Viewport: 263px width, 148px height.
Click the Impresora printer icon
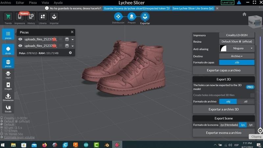[x=19, y=17]
